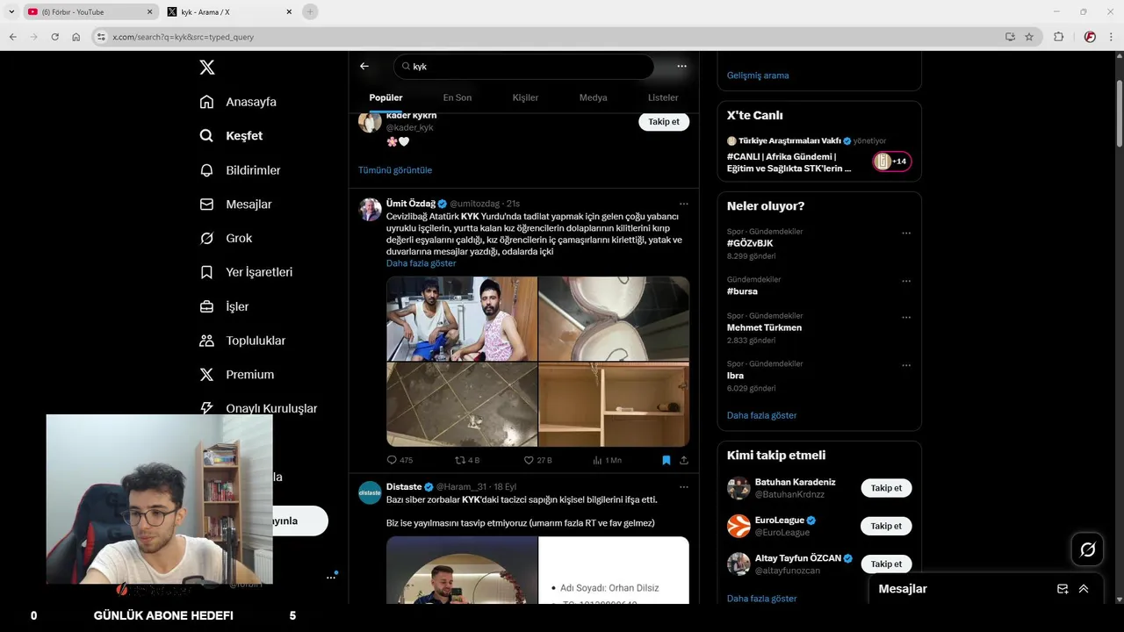Viewport: 1124px width, 632px height.
Task: Open more menu on Distaste post
Action: tap(683, 487)
